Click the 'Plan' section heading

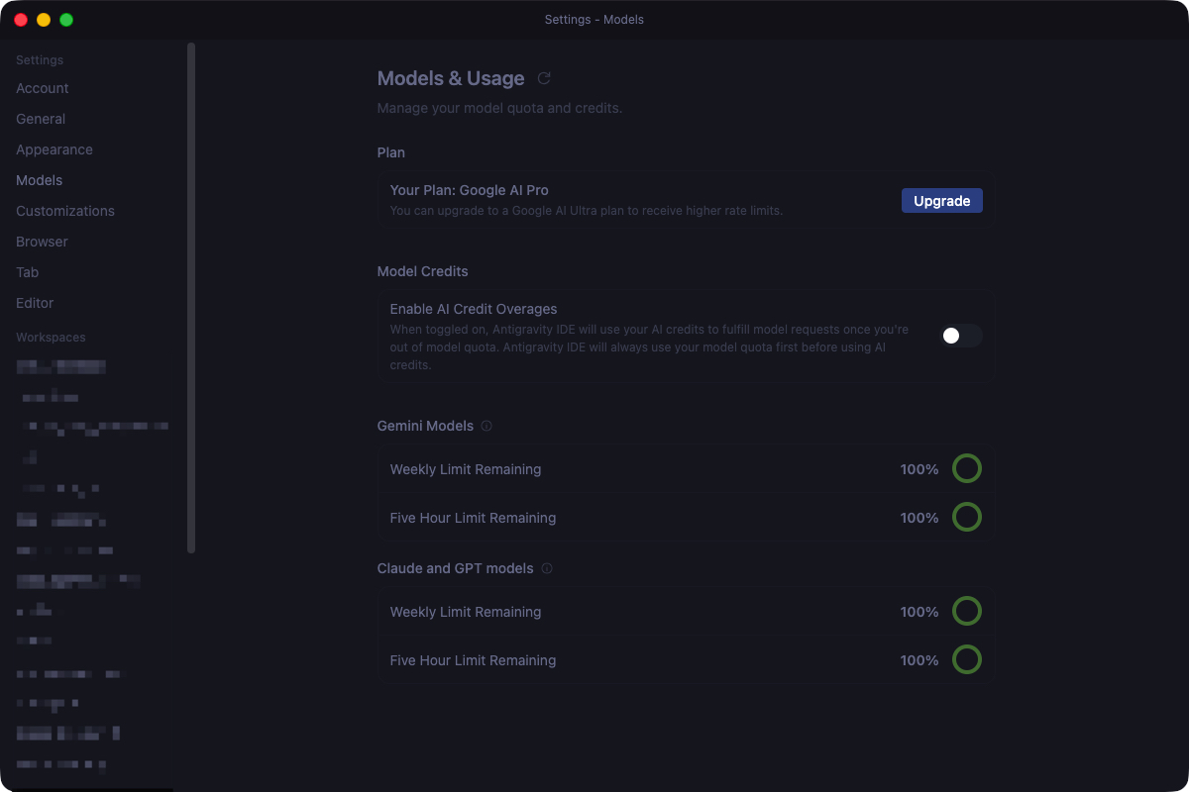(x=391, y=152)
